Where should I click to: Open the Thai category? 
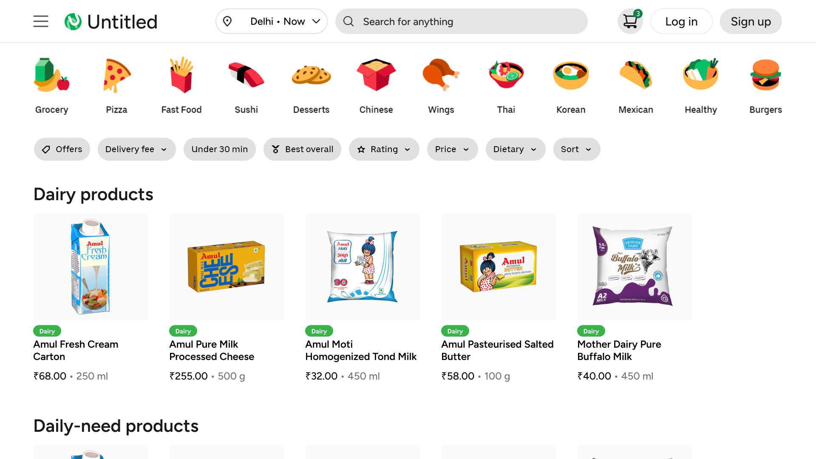point(506,83)
